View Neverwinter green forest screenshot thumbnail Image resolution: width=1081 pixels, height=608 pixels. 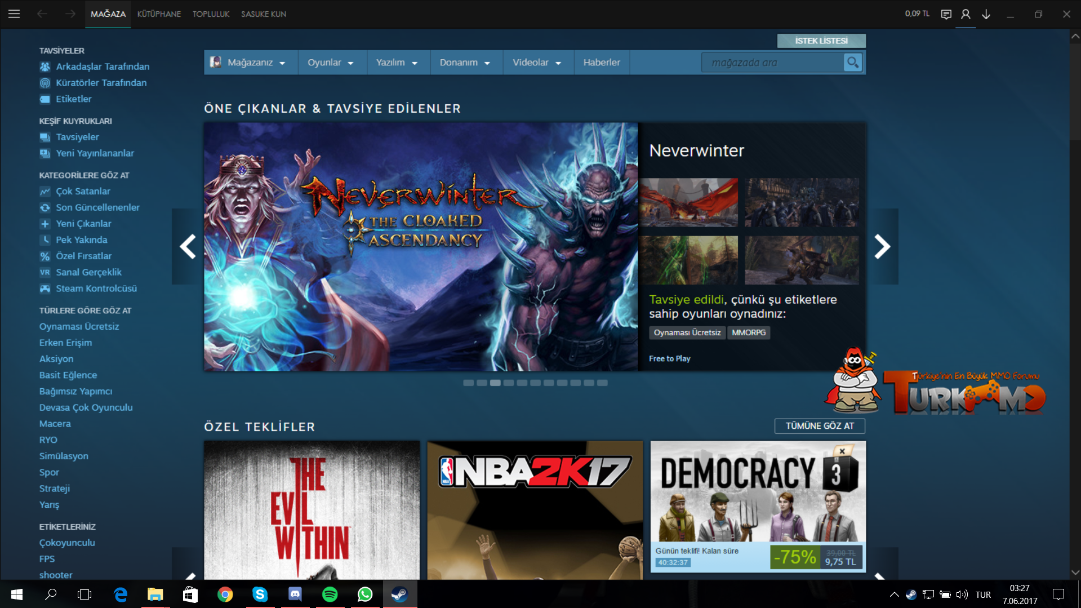coord(688,260)
